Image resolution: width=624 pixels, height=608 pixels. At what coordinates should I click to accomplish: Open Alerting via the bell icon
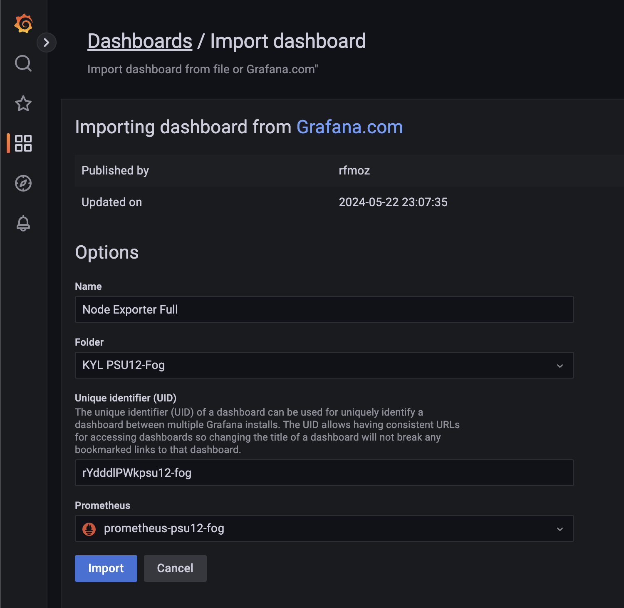coord(23,223)
